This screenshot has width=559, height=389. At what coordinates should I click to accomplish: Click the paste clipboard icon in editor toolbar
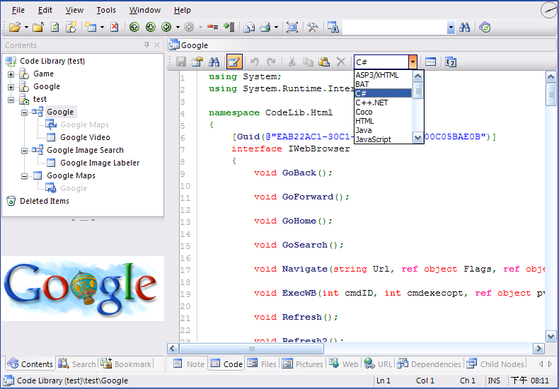click(x=323, y=62)
